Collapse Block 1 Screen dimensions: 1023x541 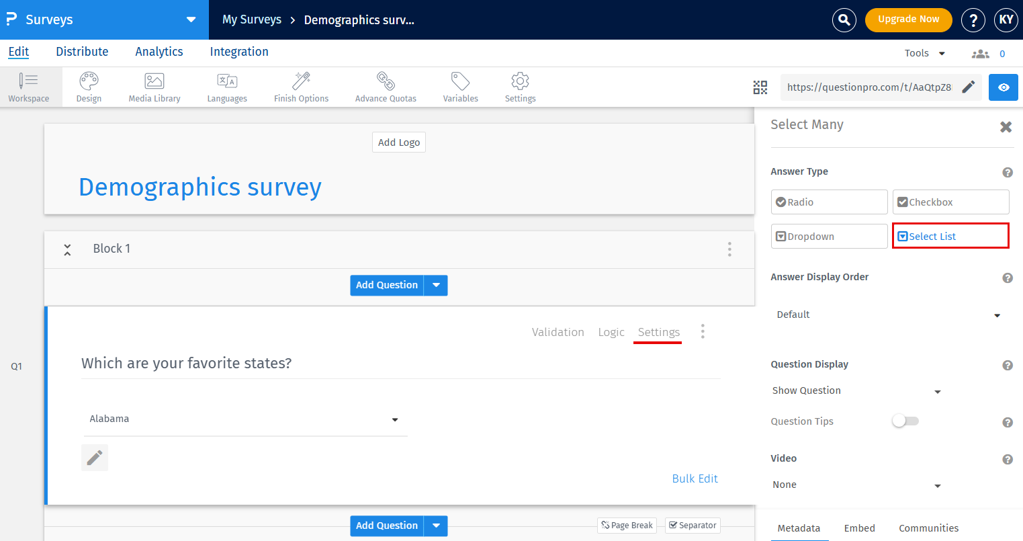point(67,249)
